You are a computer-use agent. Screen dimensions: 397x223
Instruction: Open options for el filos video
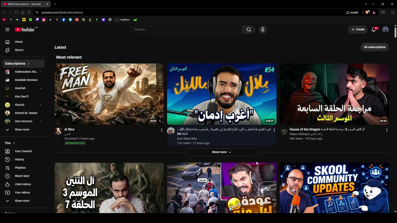[x=162, y=130]
